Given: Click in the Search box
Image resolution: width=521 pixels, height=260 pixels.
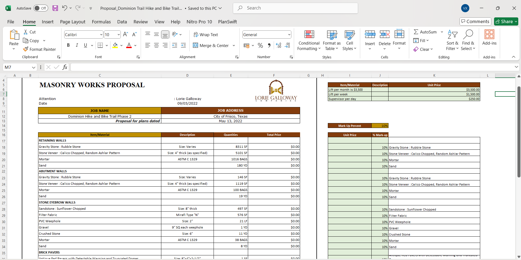Looking at the screenshot, I should point(295,8).
